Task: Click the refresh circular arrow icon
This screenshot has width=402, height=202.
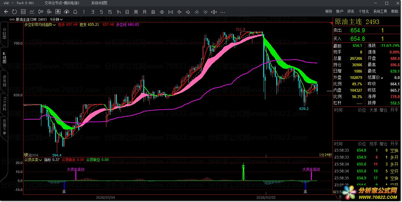Action: tap(14, 12)
